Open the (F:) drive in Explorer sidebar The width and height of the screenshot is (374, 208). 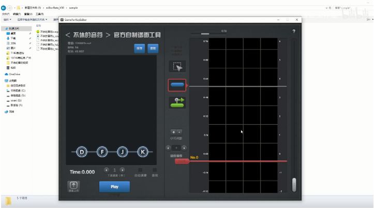pyautogui.click(x=15, y=105)
